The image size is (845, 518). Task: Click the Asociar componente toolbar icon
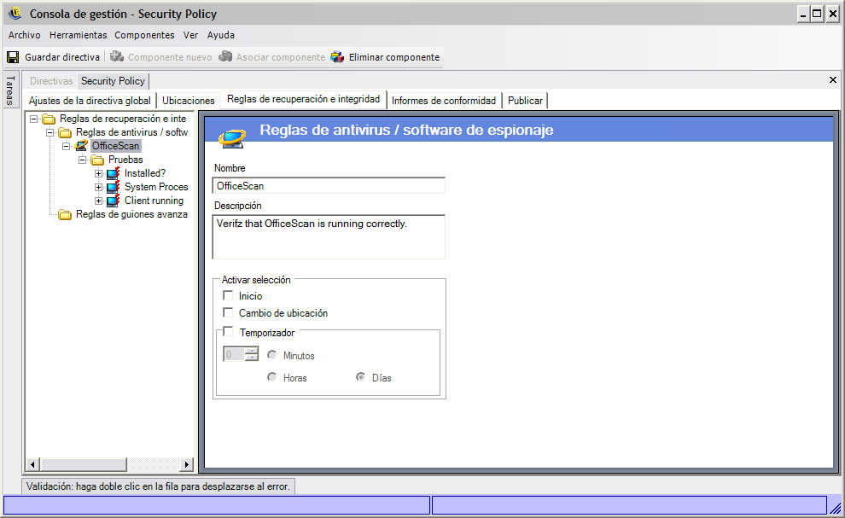pos(225,56)
